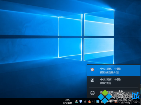Open the QQ penguin tray icon

[89, 101]
